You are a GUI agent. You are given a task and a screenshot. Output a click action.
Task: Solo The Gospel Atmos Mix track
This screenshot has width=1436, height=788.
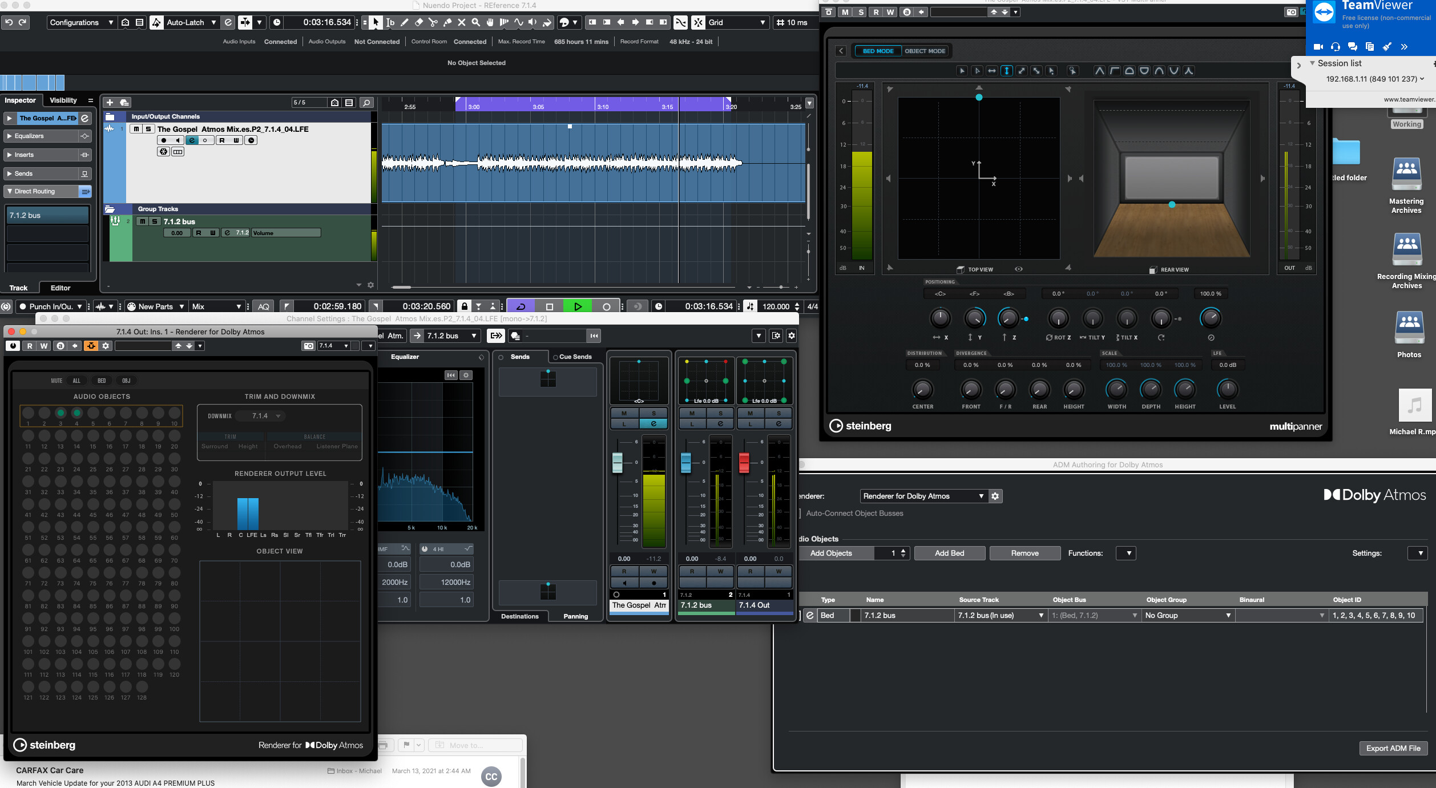pyautogui.click(x=148, y=129)
